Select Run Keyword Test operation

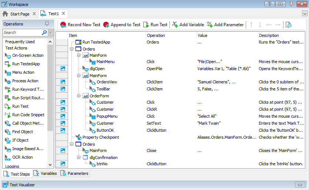click(x=24, y=89)
